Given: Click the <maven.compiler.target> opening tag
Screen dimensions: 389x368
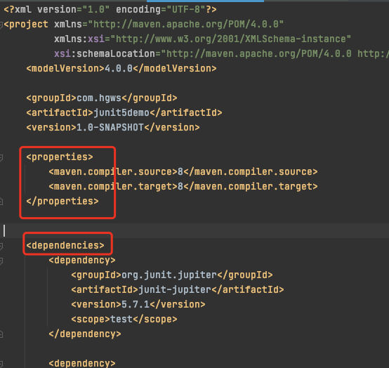Looking at the screenshot, I should point(113,187).
